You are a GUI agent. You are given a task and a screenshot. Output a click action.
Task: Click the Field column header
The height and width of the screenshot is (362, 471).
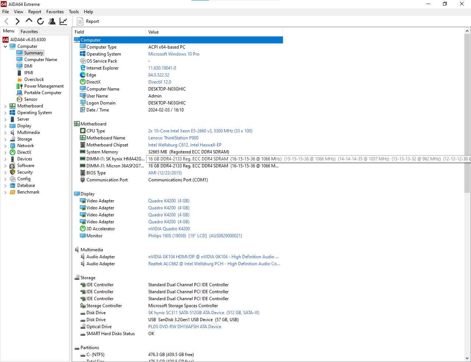pos(109,32)
